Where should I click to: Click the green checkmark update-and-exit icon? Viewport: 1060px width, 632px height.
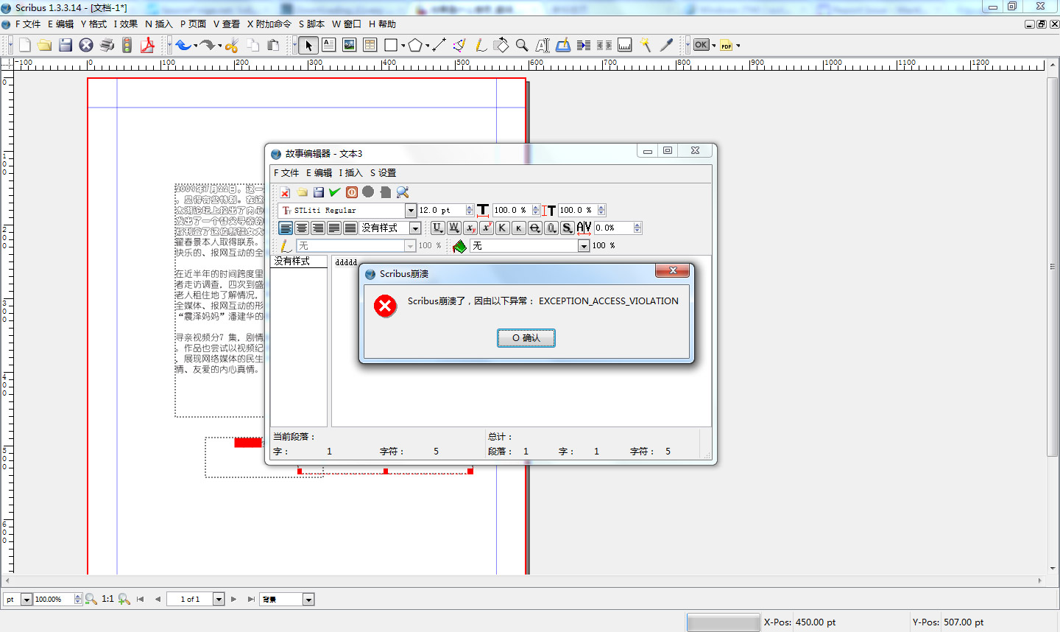334,192
